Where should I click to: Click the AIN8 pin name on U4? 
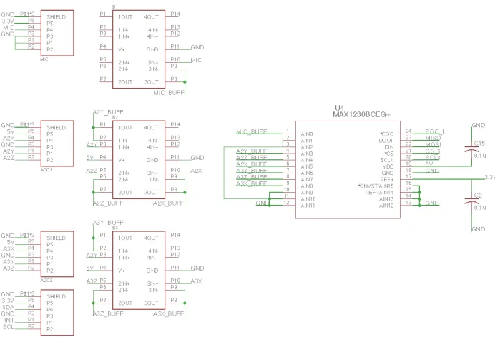coord(307,186)
